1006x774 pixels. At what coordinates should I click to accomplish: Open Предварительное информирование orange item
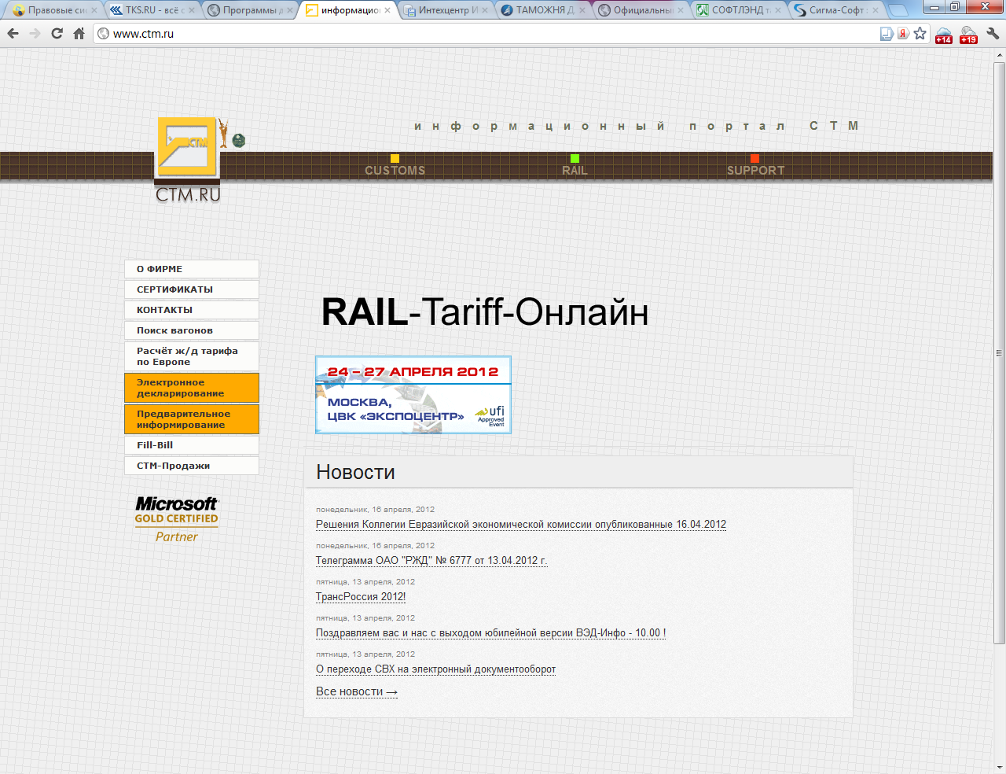192,419
